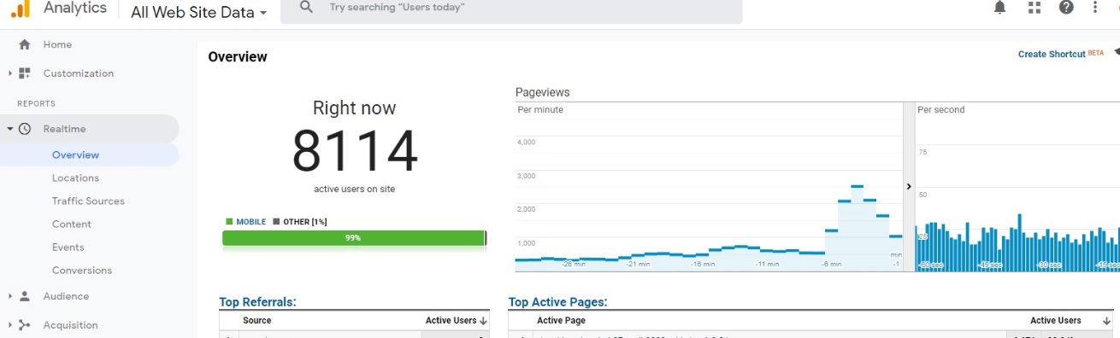Sort Top Referrals by Active Users
The image size is (1120, 338).
[x=457, y=321]
